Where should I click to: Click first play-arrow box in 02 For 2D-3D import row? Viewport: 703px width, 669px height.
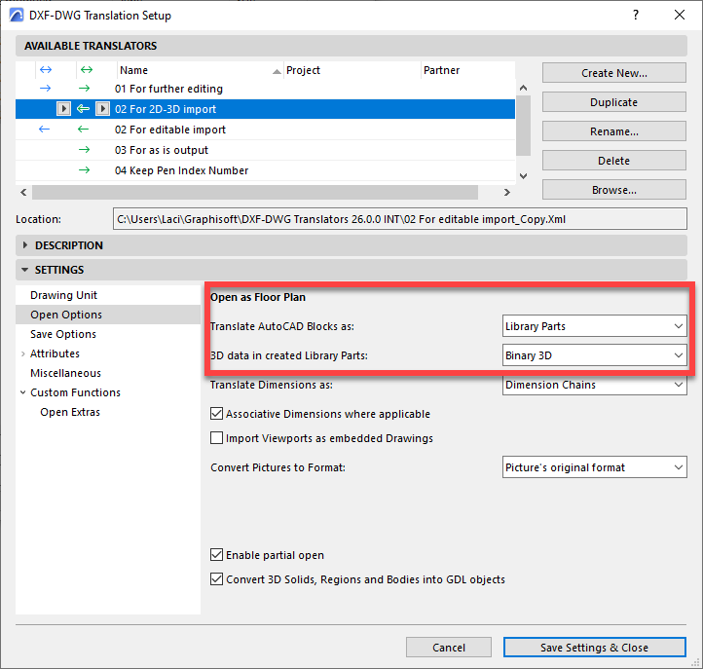(x=63, y=108)
